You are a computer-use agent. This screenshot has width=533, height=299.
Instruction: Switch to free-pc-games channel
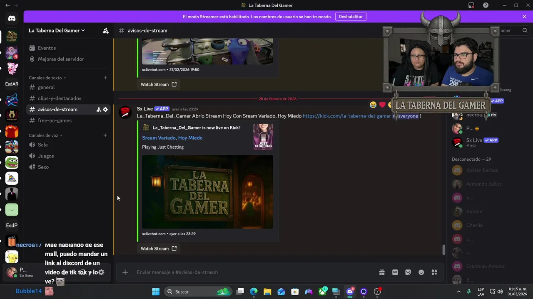[x=68, y=120]
